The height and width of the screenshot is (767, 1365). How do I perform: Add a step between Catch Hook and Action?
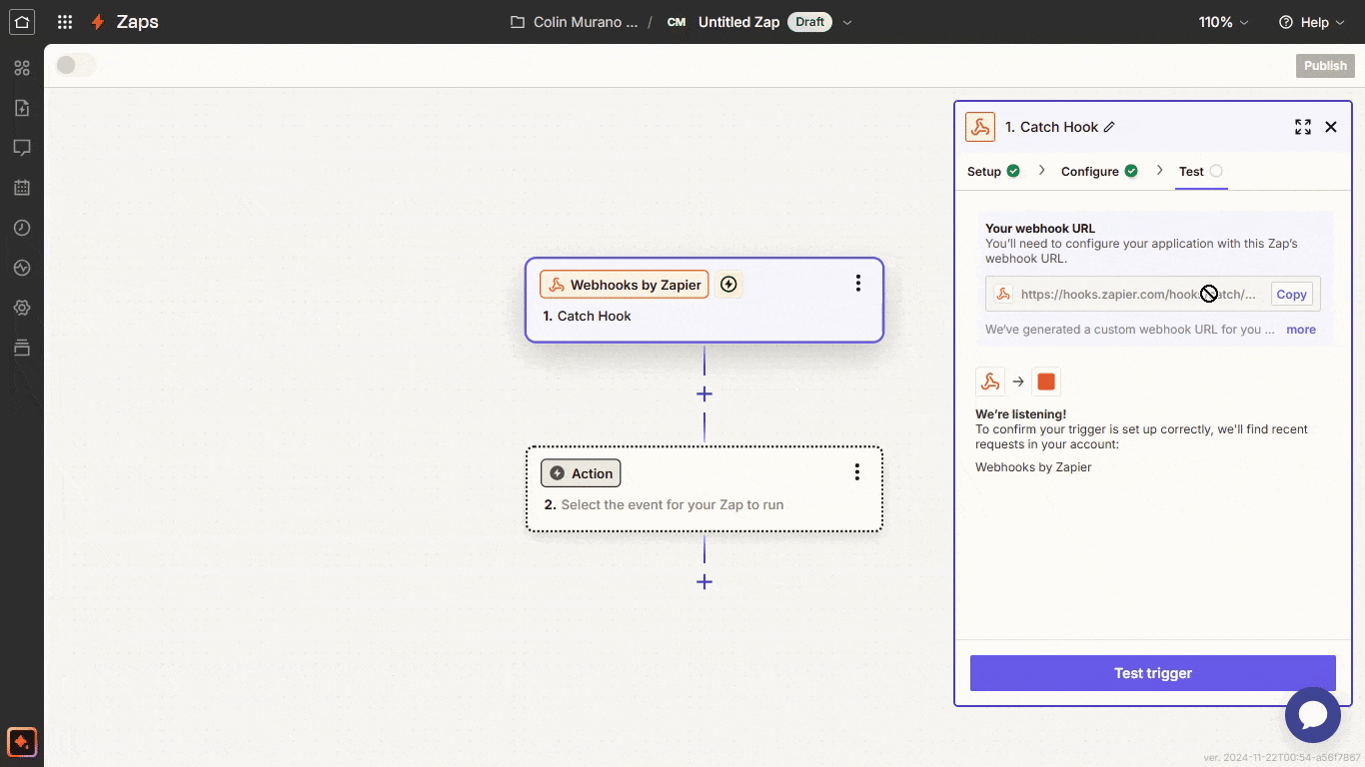704,393
